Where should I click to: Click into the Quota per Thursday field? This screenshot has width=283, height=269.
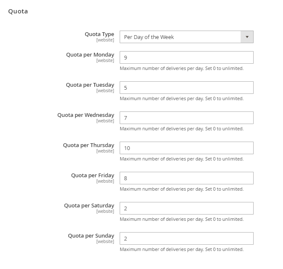(186, 148)
